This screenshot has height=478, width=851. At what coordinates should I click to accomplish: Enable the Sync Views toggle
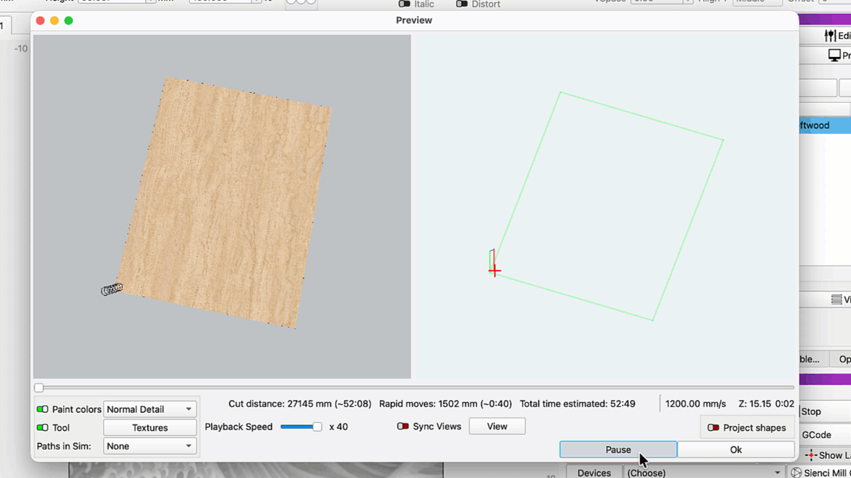[403, 426]
